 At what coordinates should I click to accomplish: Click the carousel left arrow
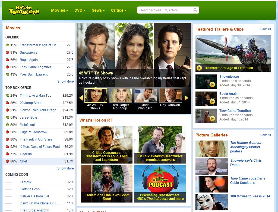point(81,98)
